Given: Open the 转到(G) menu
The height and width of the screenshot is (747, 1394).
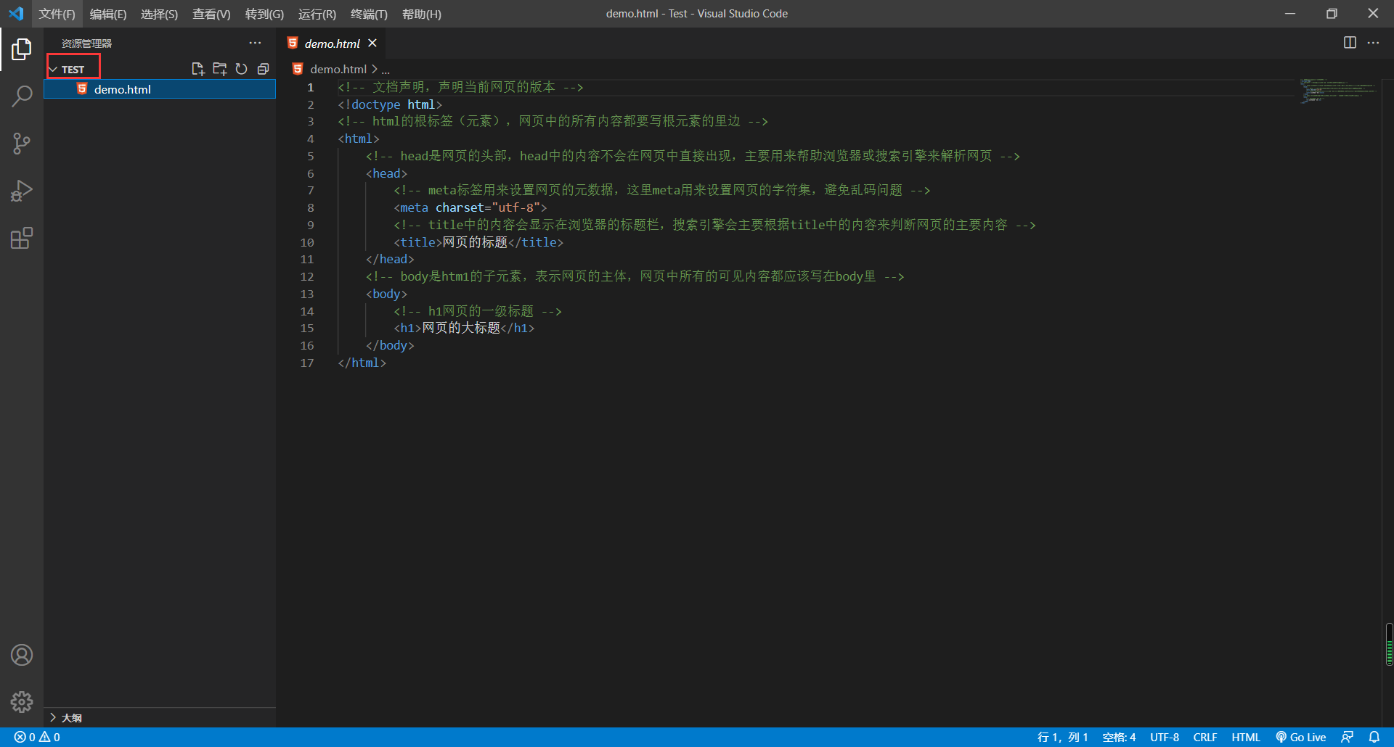Looking at the screenshot, I should click(264, 14).
